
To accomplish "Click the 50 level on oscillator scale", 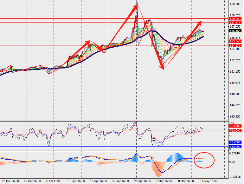I will click(x=231, y=136).
